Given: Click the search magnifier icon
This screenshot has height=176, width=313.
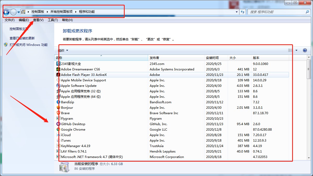Looking at the screenshot, I should point(307,12).
